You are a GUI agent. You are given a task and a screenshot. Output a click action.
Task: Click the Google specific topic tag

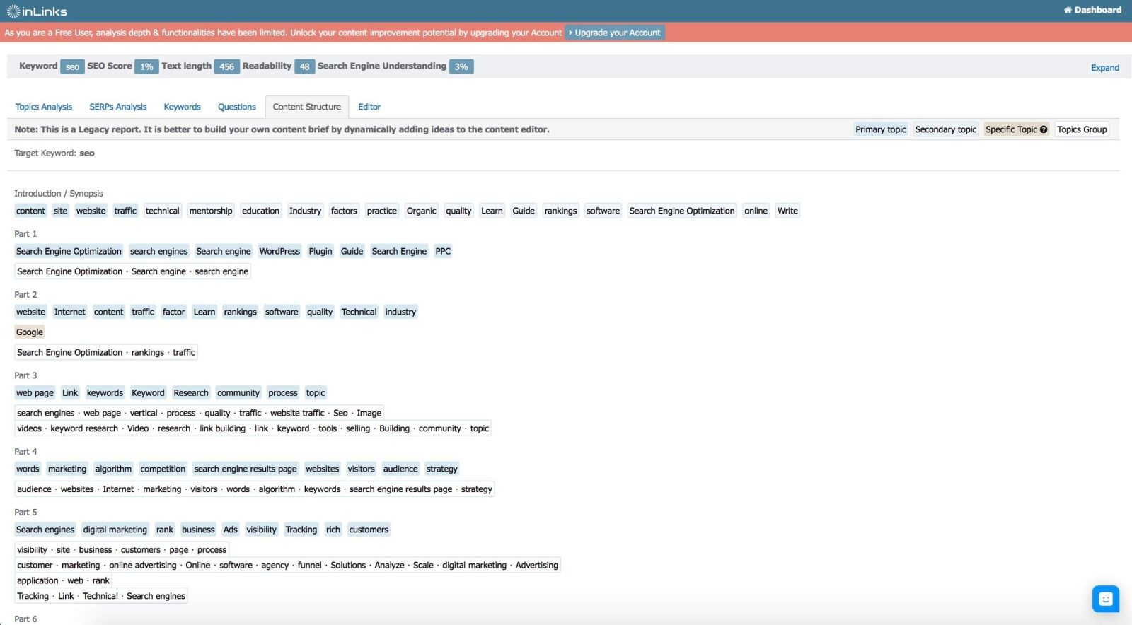[x=30, y=332]
